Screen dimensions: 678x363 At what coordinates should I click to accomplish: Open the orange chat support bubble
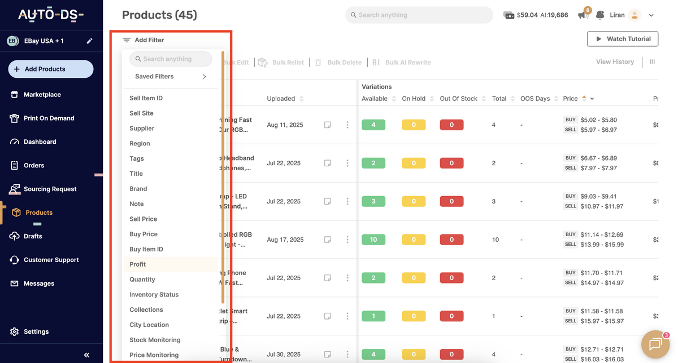[654, 344]
